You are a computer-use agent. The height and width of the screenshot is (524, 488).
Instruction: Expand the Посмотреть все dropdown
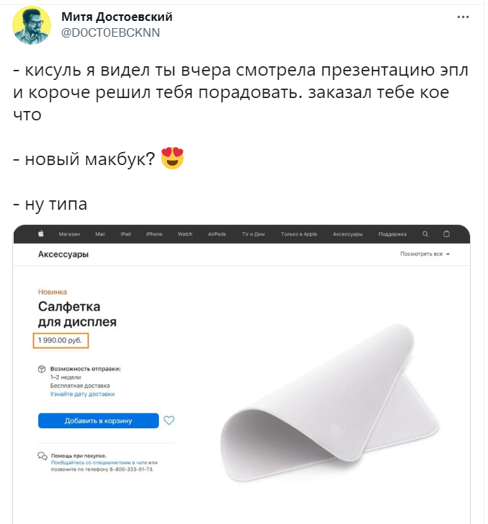point(425,254)
